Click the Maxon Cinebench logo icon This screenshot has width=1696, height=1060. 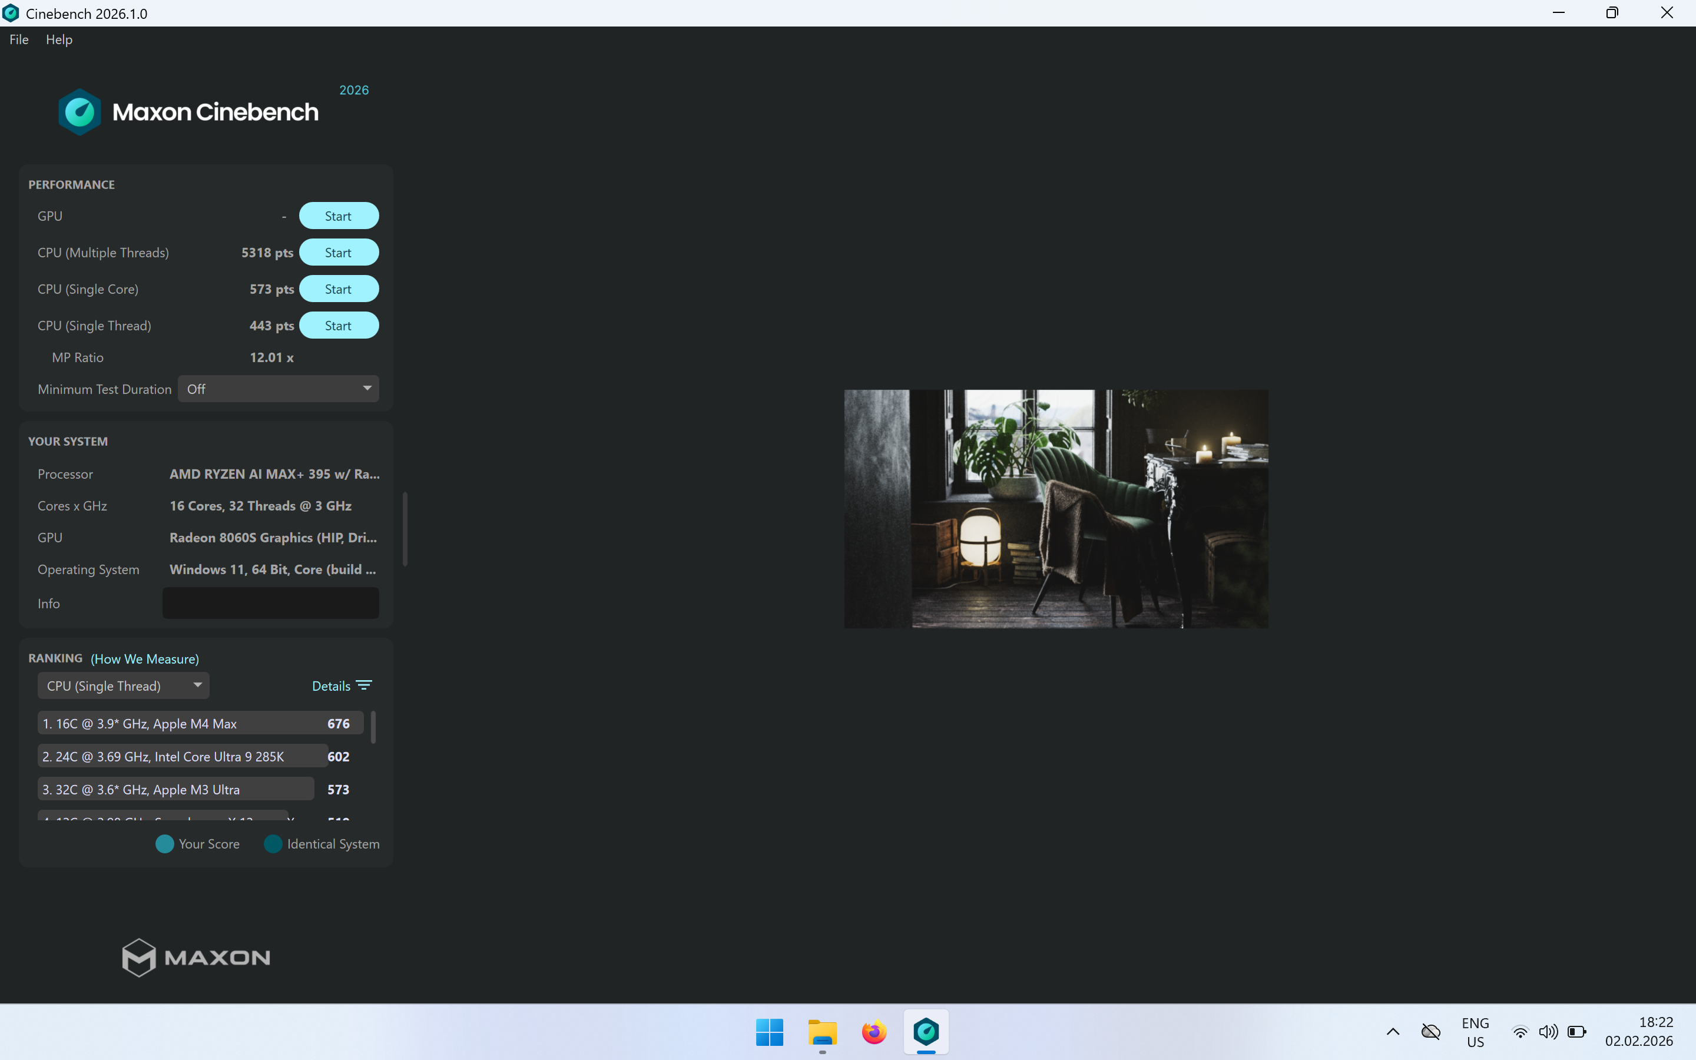(79, 112)
